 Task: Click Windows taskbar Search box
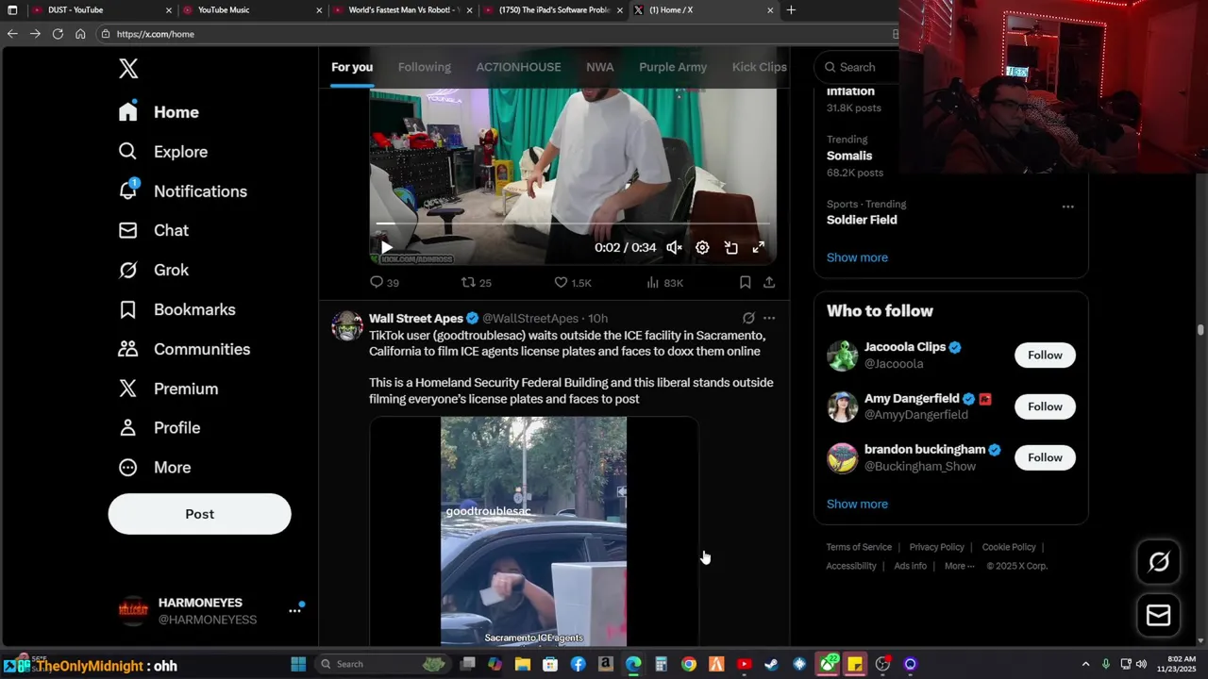(x=383, y=664)
